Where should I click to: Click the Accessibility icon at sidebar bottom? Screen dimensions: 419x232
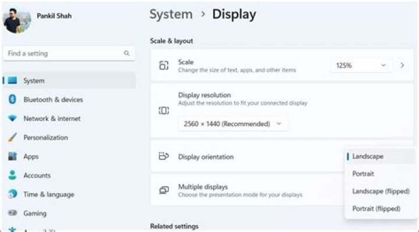click(12, 230)
